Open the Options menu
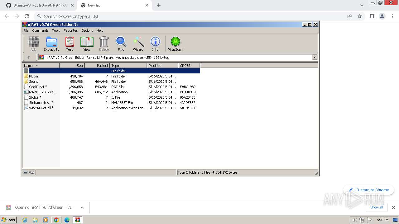 tap(87, 30)
